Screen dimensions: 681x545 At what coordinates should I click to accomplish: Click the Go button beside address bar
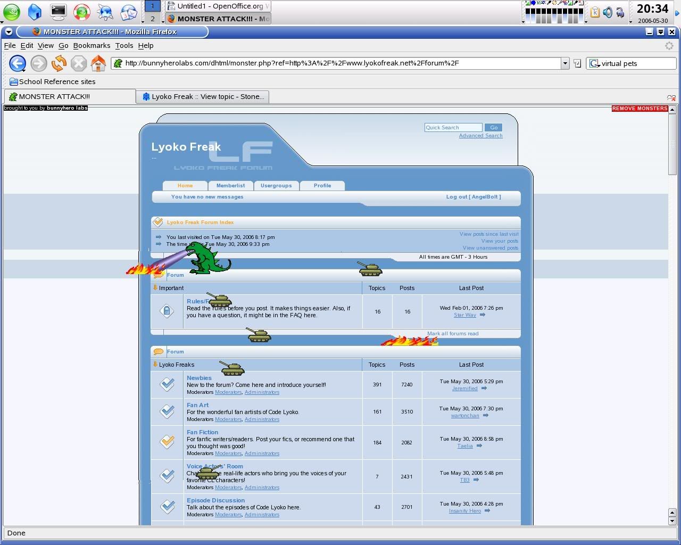tap(577, 64)
